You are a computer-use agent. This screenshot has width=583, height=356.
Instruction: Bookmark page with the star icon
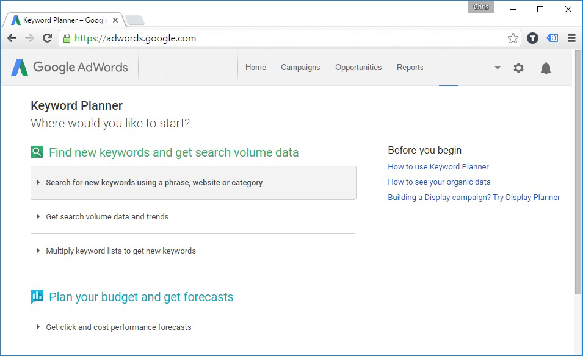[513, 38]
